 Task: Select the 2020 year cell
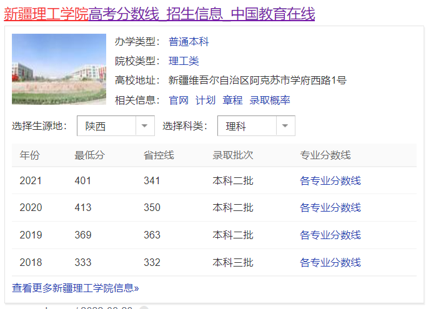(31, 207)
